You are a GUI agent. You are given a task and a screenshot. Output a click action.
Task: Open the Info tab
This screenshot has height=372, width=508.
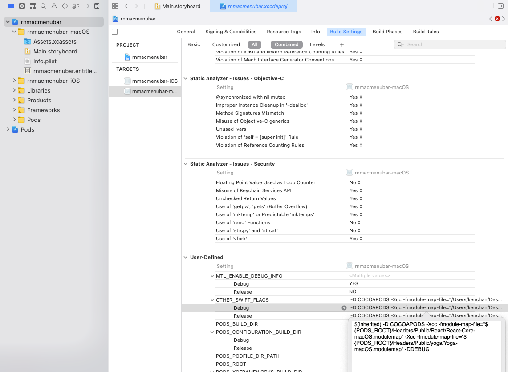pyautogui.click(x=316, y=32)
